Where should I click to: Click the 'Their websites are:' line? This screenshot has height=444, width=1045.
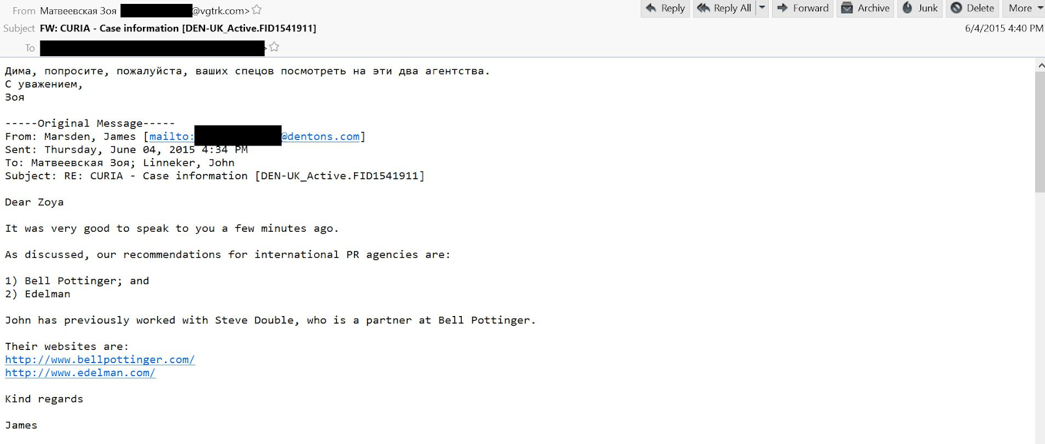pos(67,346)
